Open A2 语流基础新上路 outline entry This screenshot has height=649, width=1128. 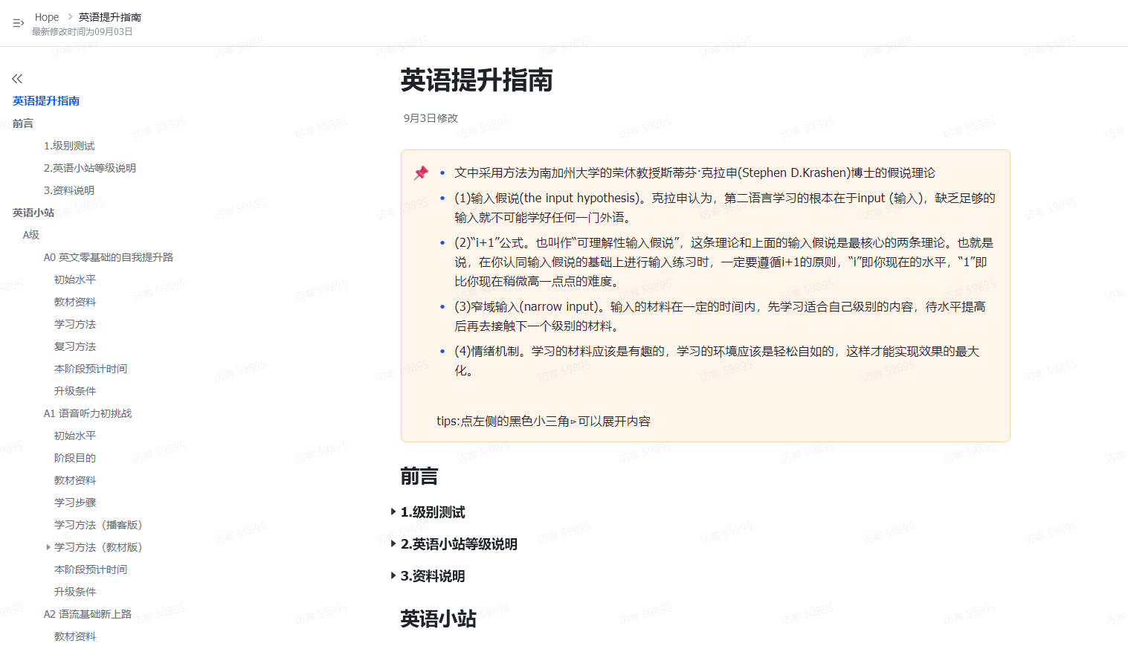coord(88,614)
